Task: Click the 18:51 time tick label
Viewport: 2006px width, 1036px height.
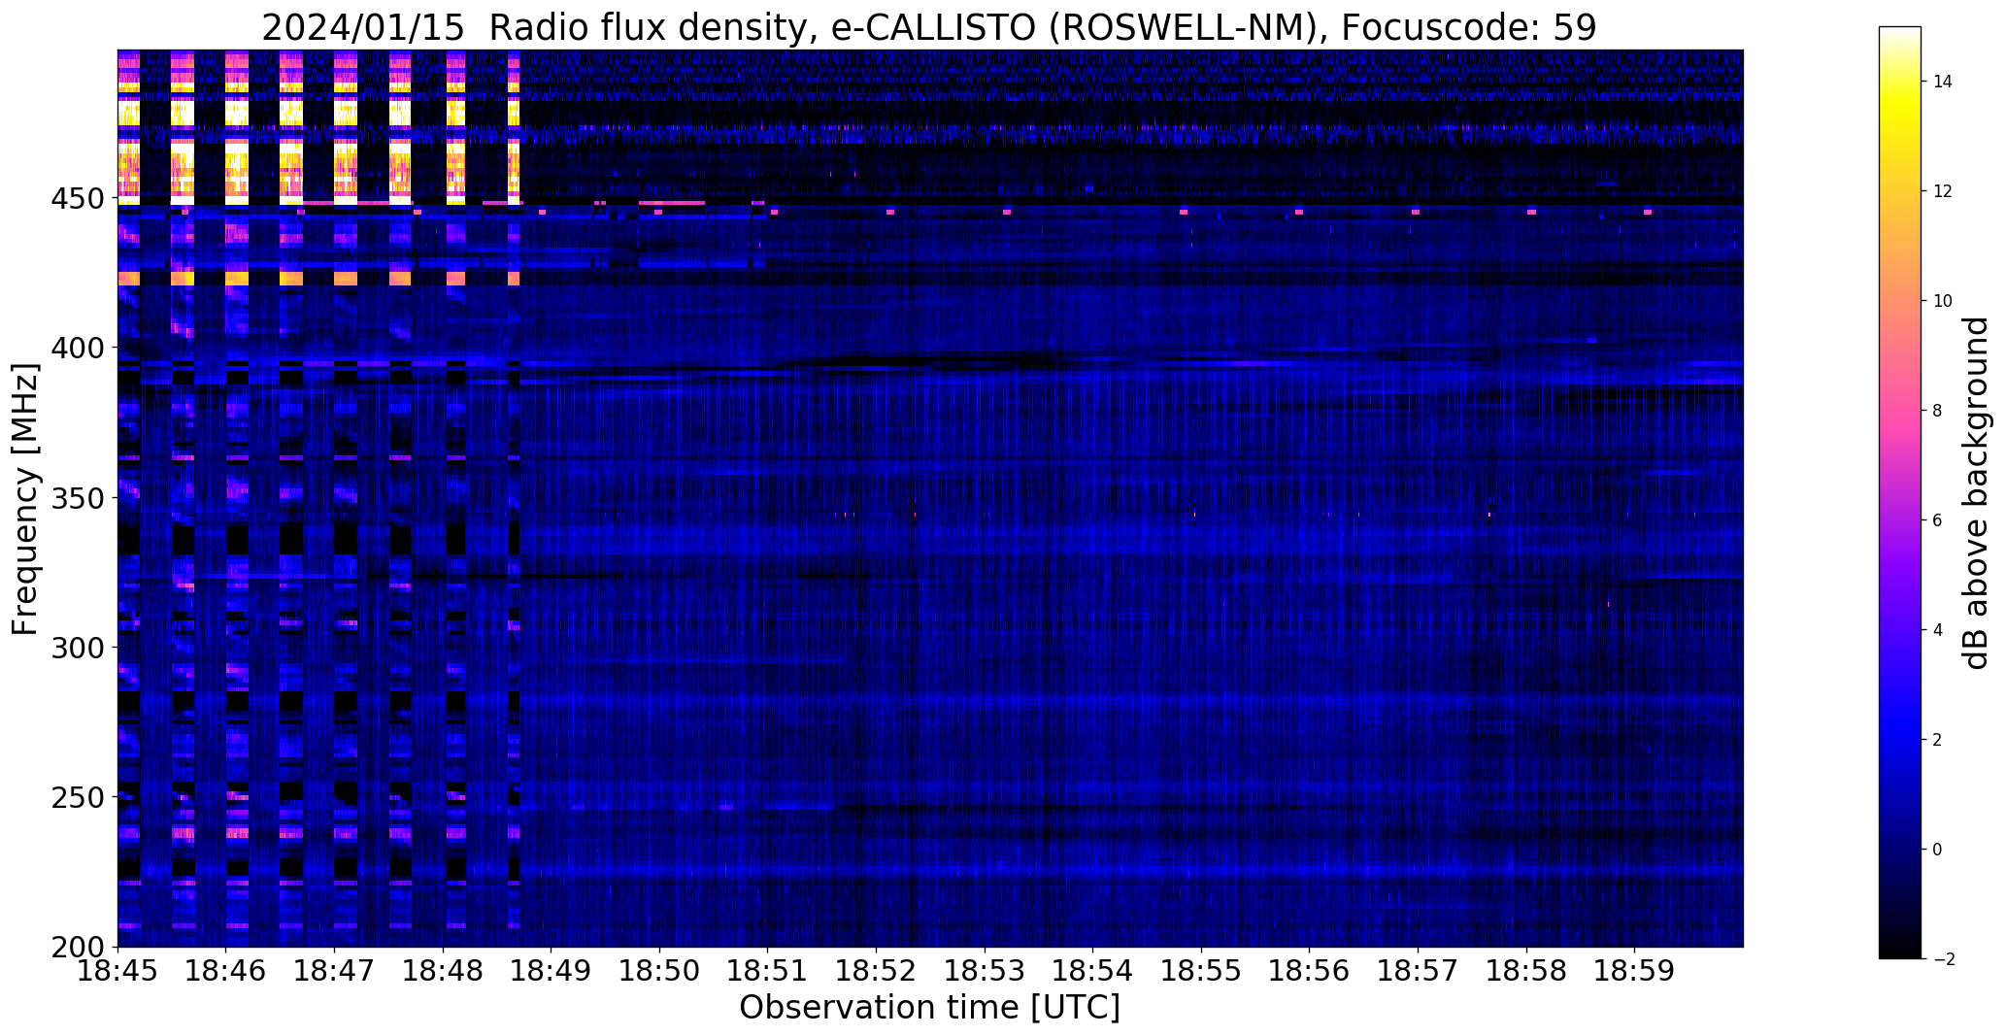Action: (768, 970)
